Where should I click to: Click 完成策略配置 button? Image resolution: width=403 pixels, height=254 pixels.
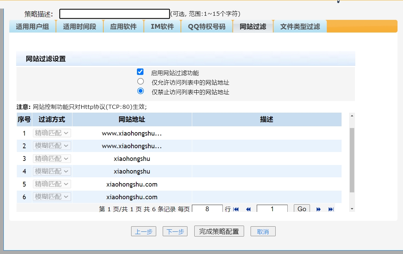(x=219, y=231)
